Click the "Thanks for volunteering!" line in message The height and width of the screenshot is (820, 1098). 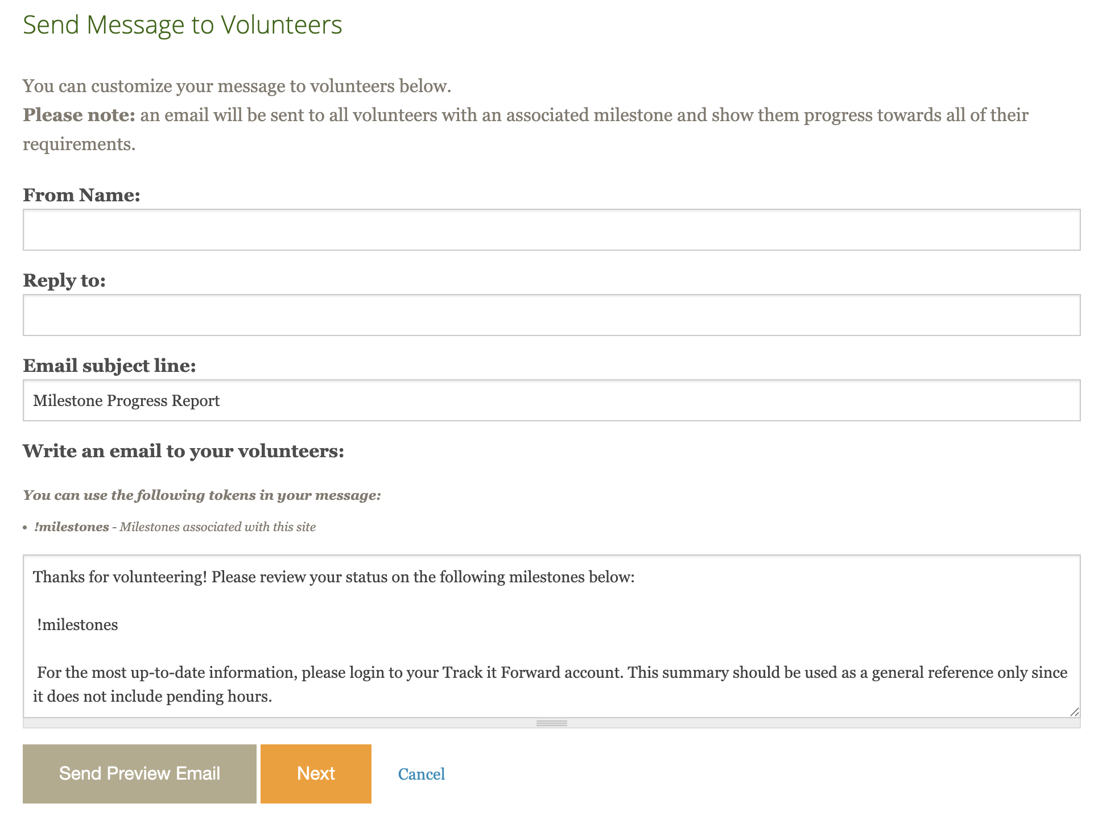[x=120, y=577]
